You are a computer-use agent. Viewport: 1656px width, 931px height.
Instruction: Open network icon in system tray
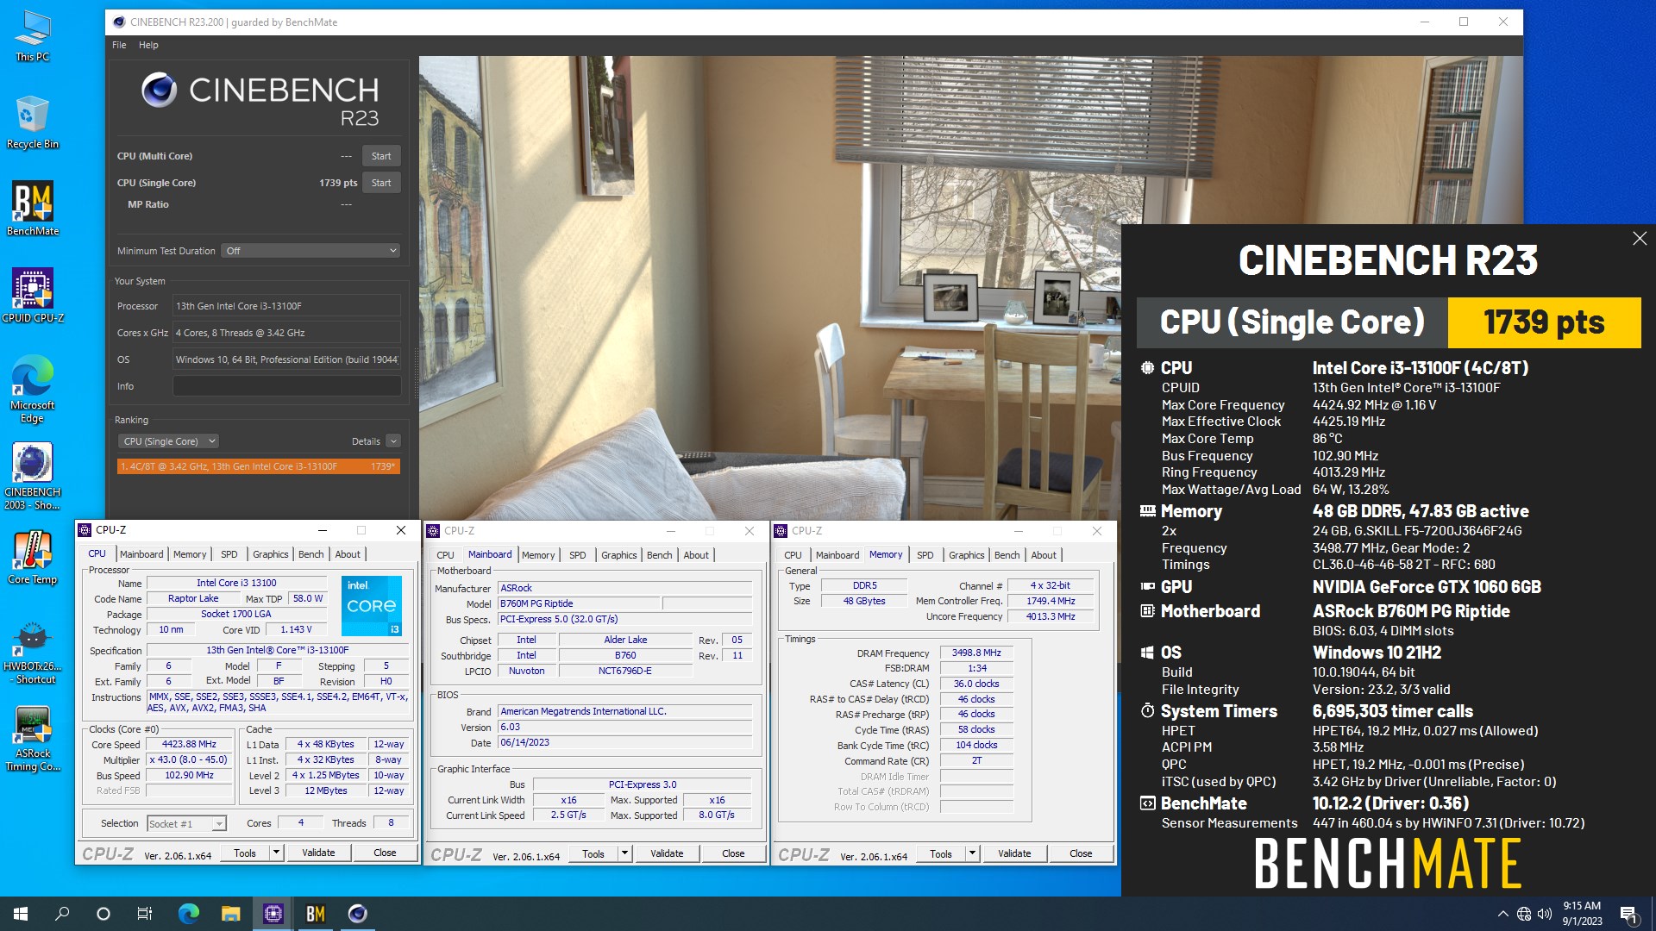1524,914
